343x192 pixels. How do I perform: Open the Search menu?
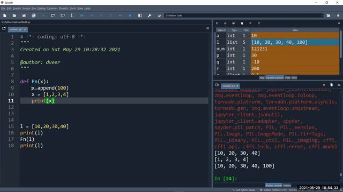coord(17,9)
